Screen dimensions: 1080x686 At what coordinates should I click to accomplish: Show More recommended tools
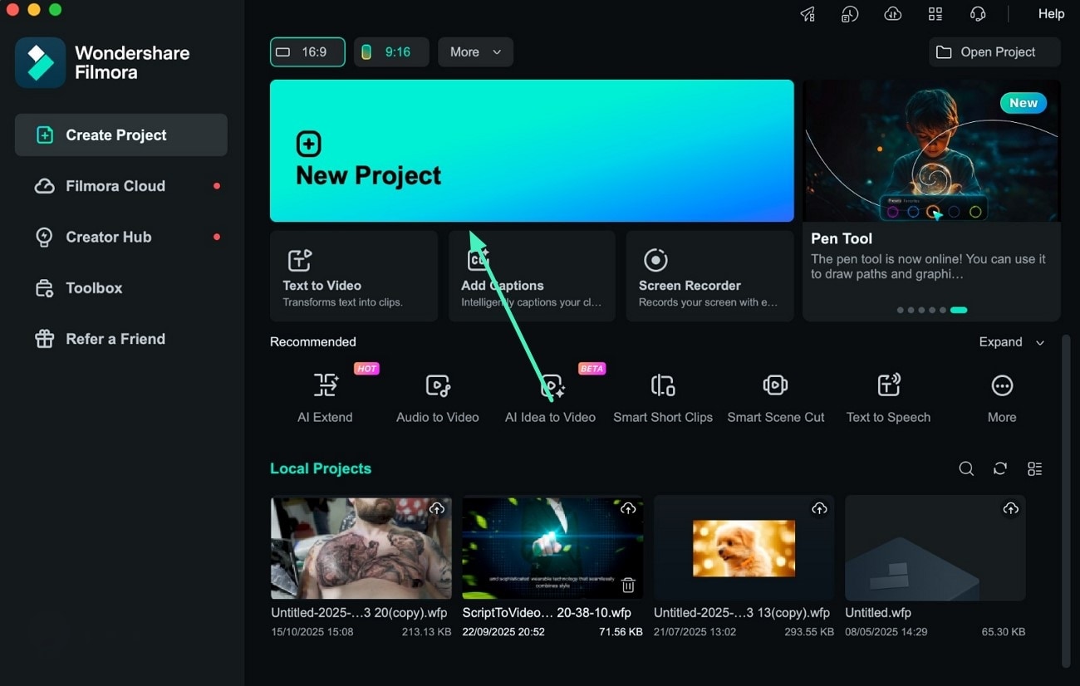1002,398
